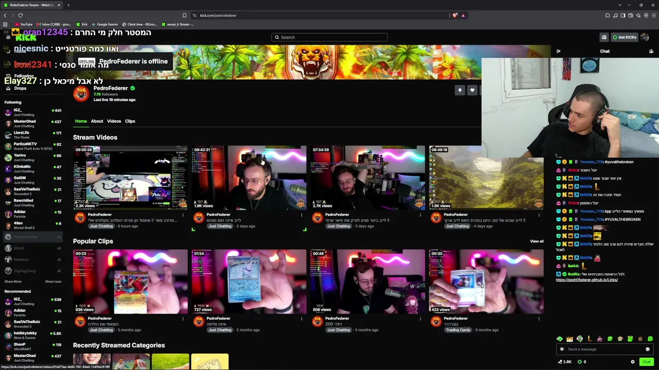Image resolution: width=659 pixels, height=370 pixels.
Task: Open Google Gemini bookmark
Action: (x=104, y=24)
